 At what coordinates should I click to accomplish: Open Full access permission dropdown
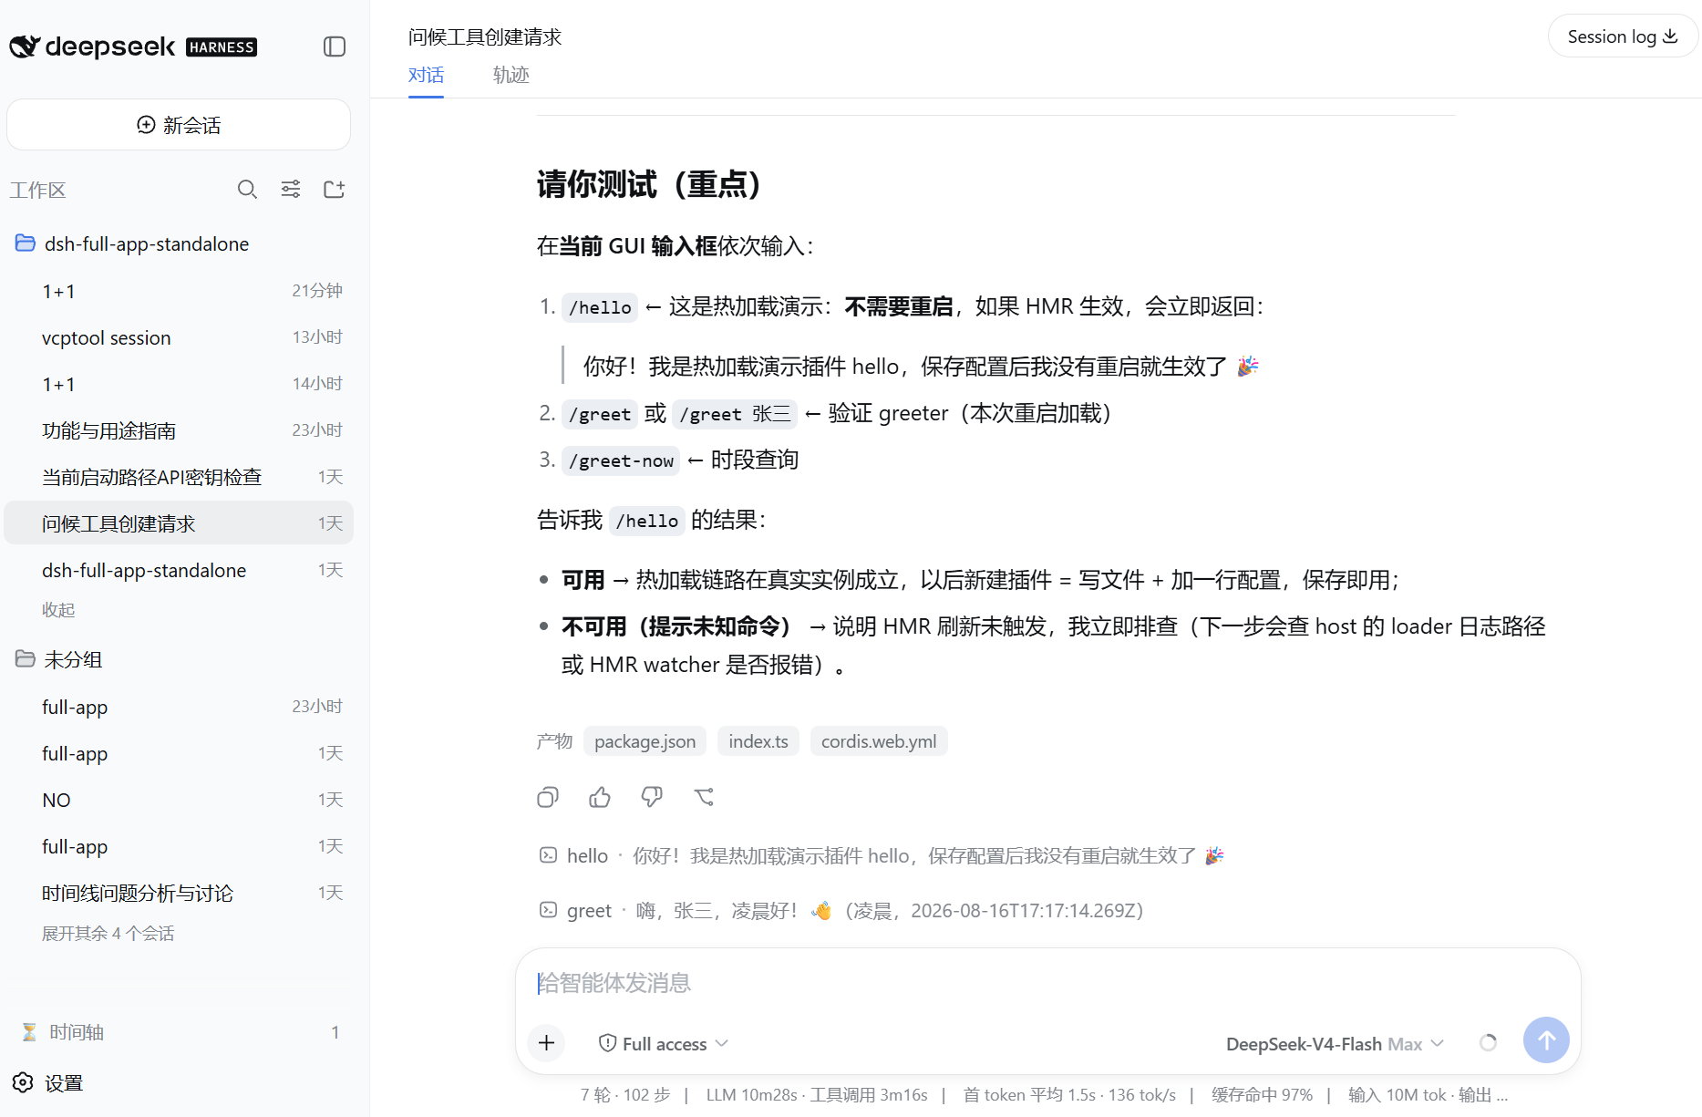point(663,1044)
